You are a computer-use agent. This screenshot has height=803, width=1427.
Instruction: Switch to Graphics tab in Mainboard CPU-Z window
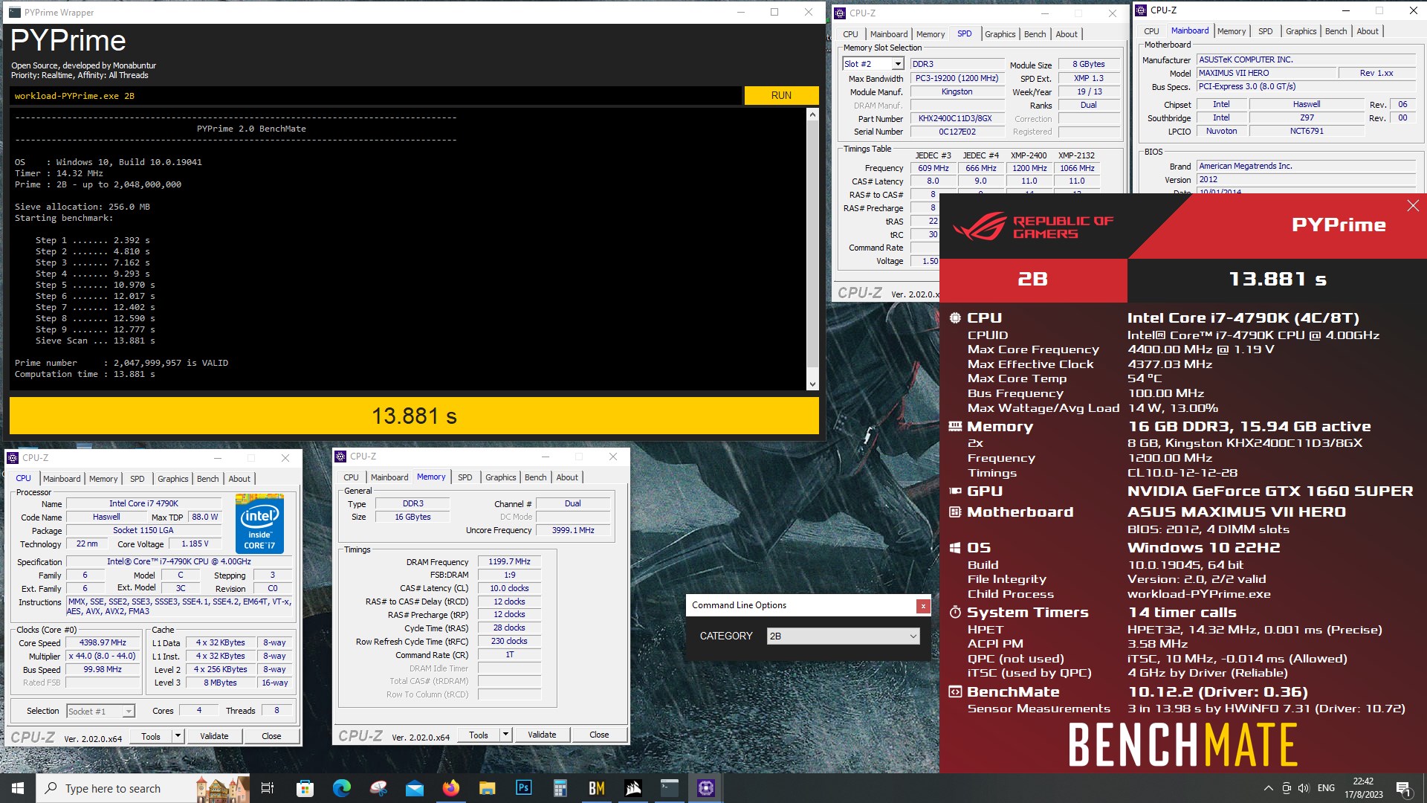pyautogui.click(x=1301, y=31)
